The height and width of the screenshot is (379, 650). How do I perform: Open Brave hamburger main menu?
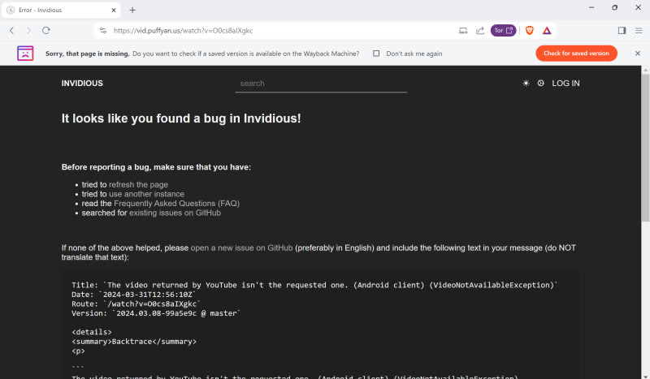click(x=639, y=30)
